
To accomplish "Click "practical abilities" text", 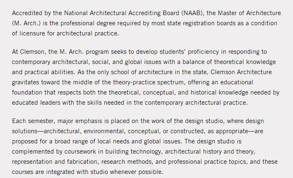I will (x=49, y=72).
